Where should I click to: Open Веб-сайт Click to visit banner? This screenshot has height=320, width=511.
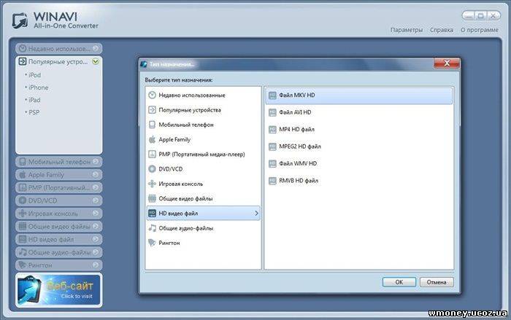coord(58,290)
